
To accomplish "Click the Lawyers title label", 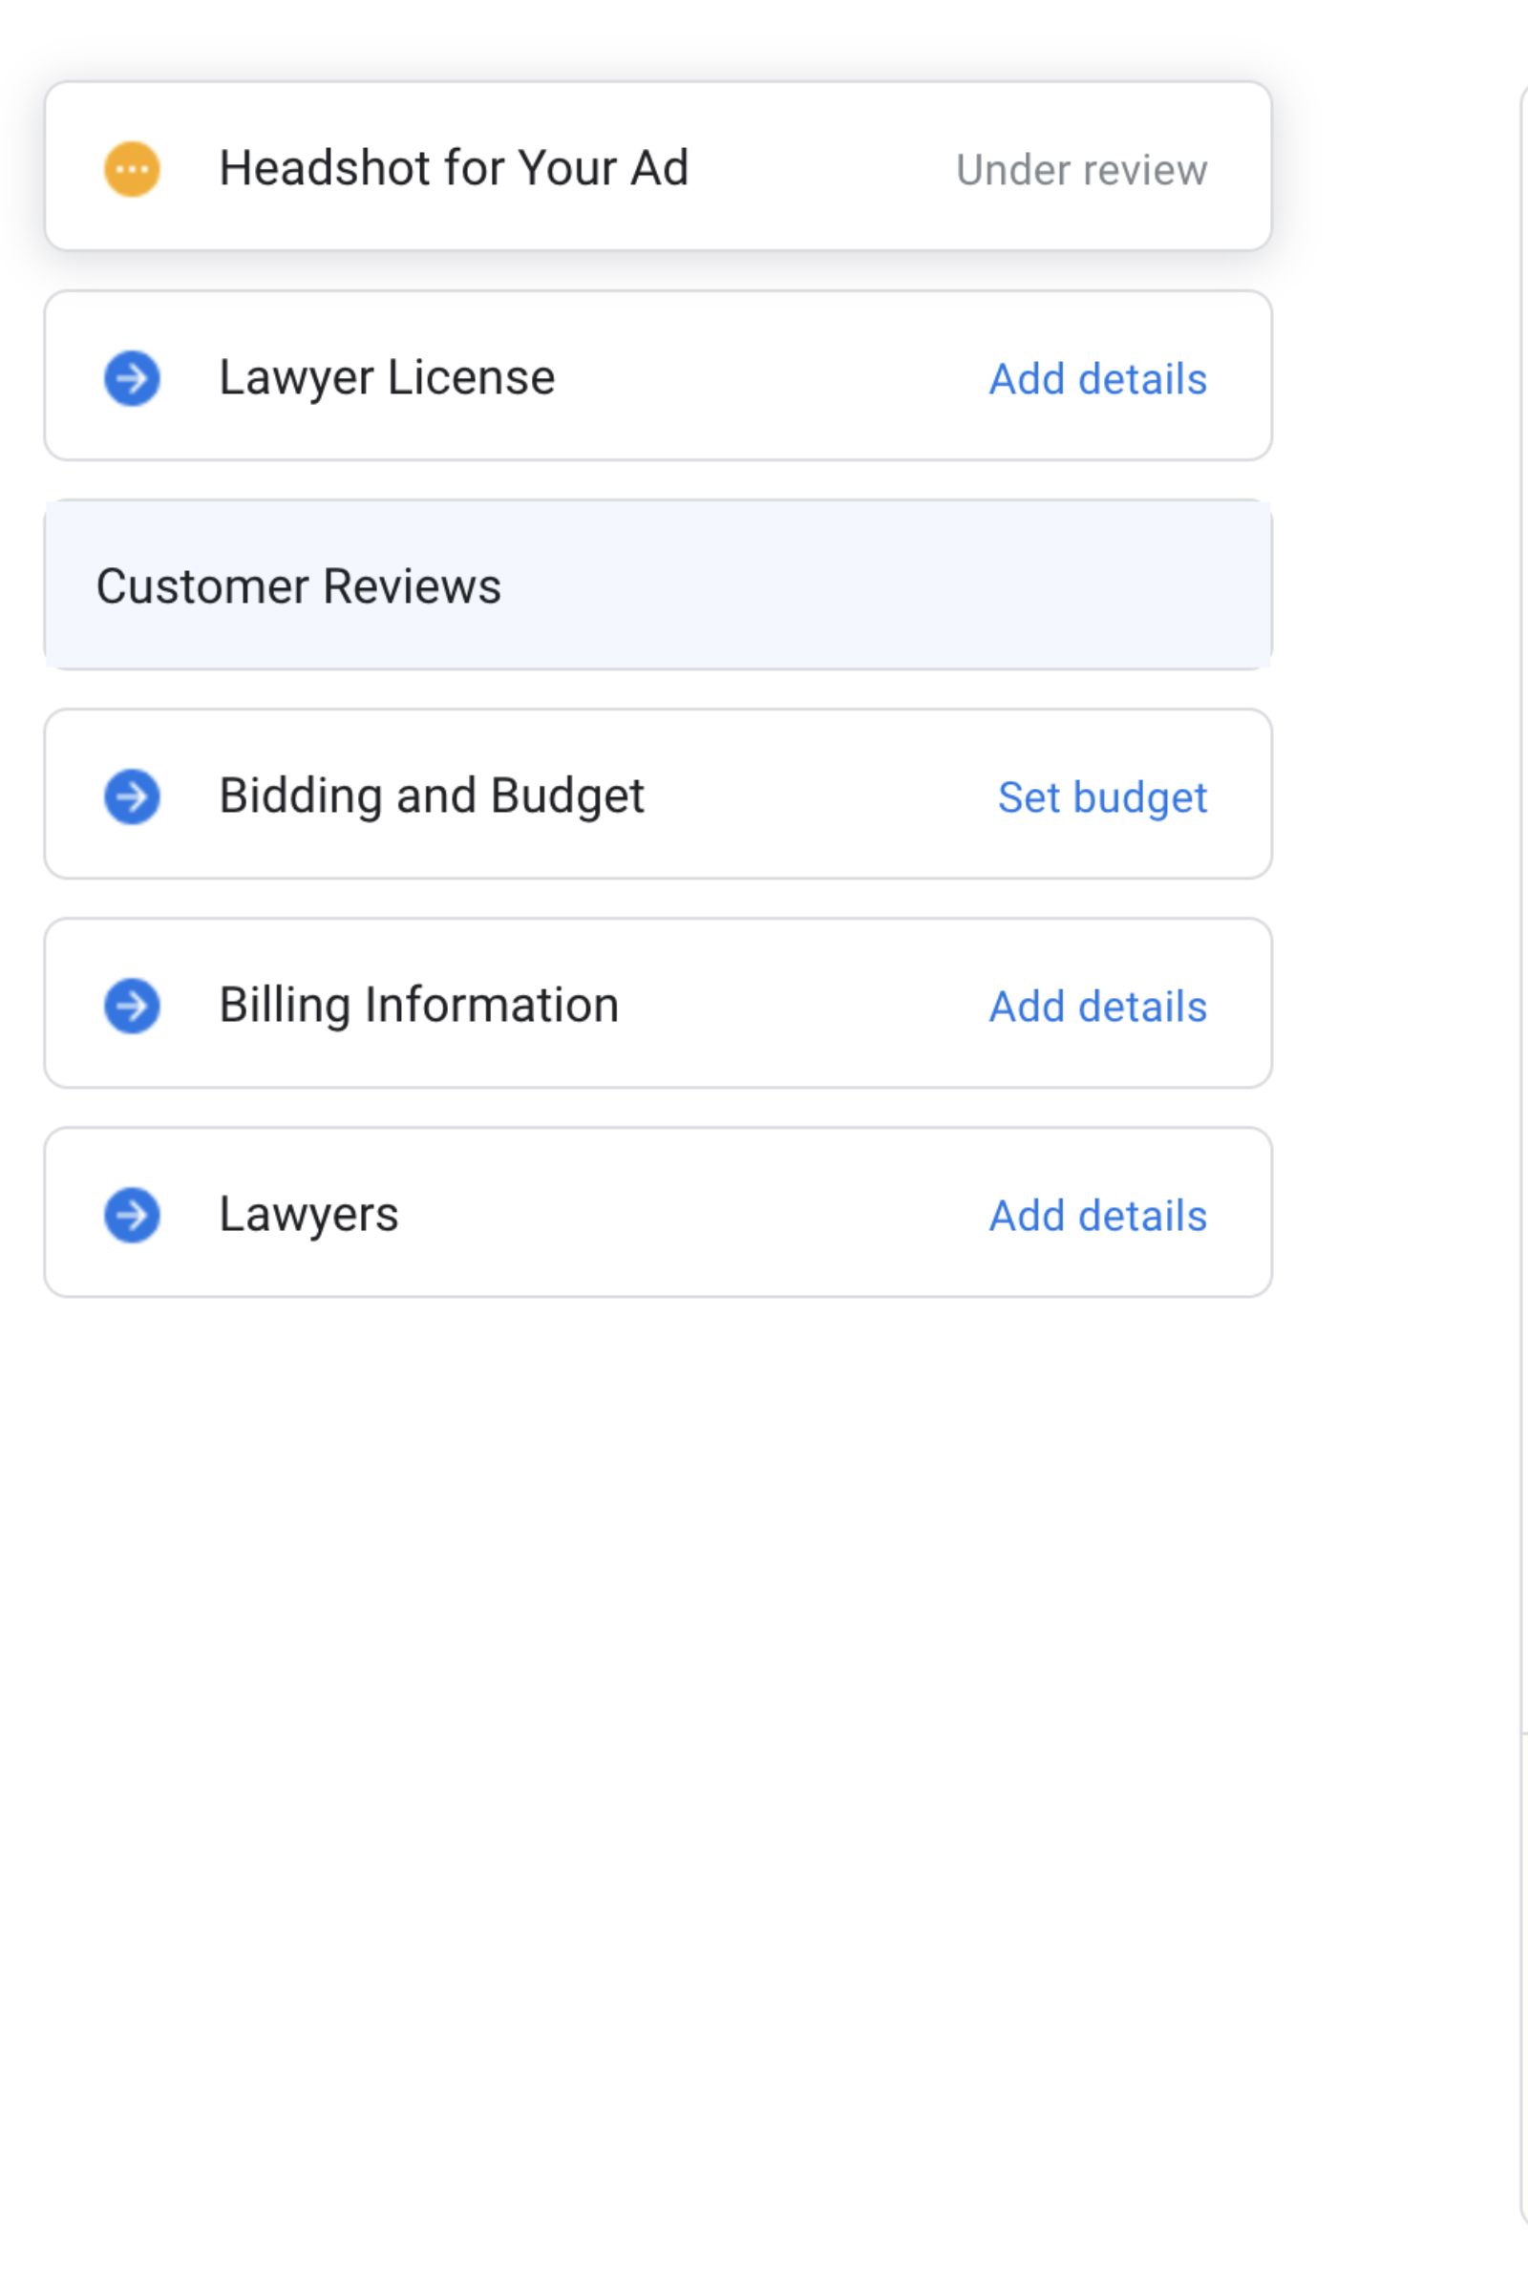I will point(308,1213).
